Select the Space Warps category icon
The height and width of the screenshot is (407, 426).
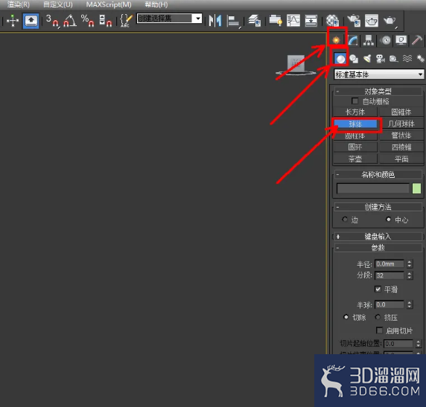pyautogui.click(x=407, y=59)
